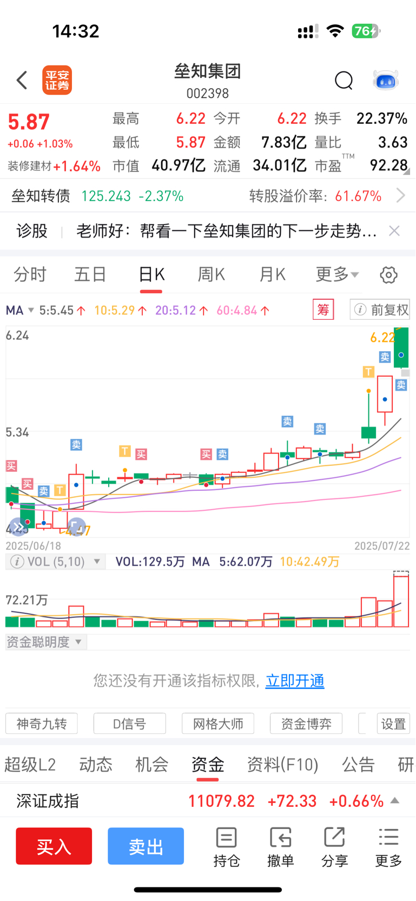
Task: Open the 资料(F10) tab
Action: coord(282,764)
